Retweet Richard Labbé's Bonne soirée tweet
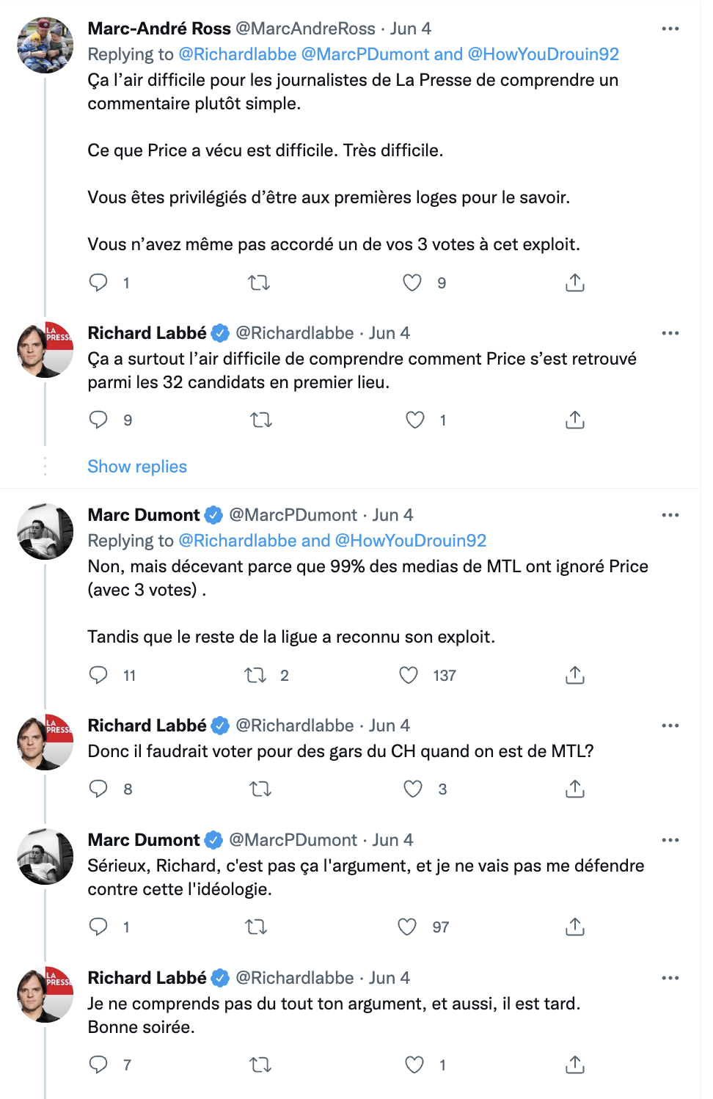Image resolution: width=713 pixels, height=1099 pixels. [x=260, y=1065]
